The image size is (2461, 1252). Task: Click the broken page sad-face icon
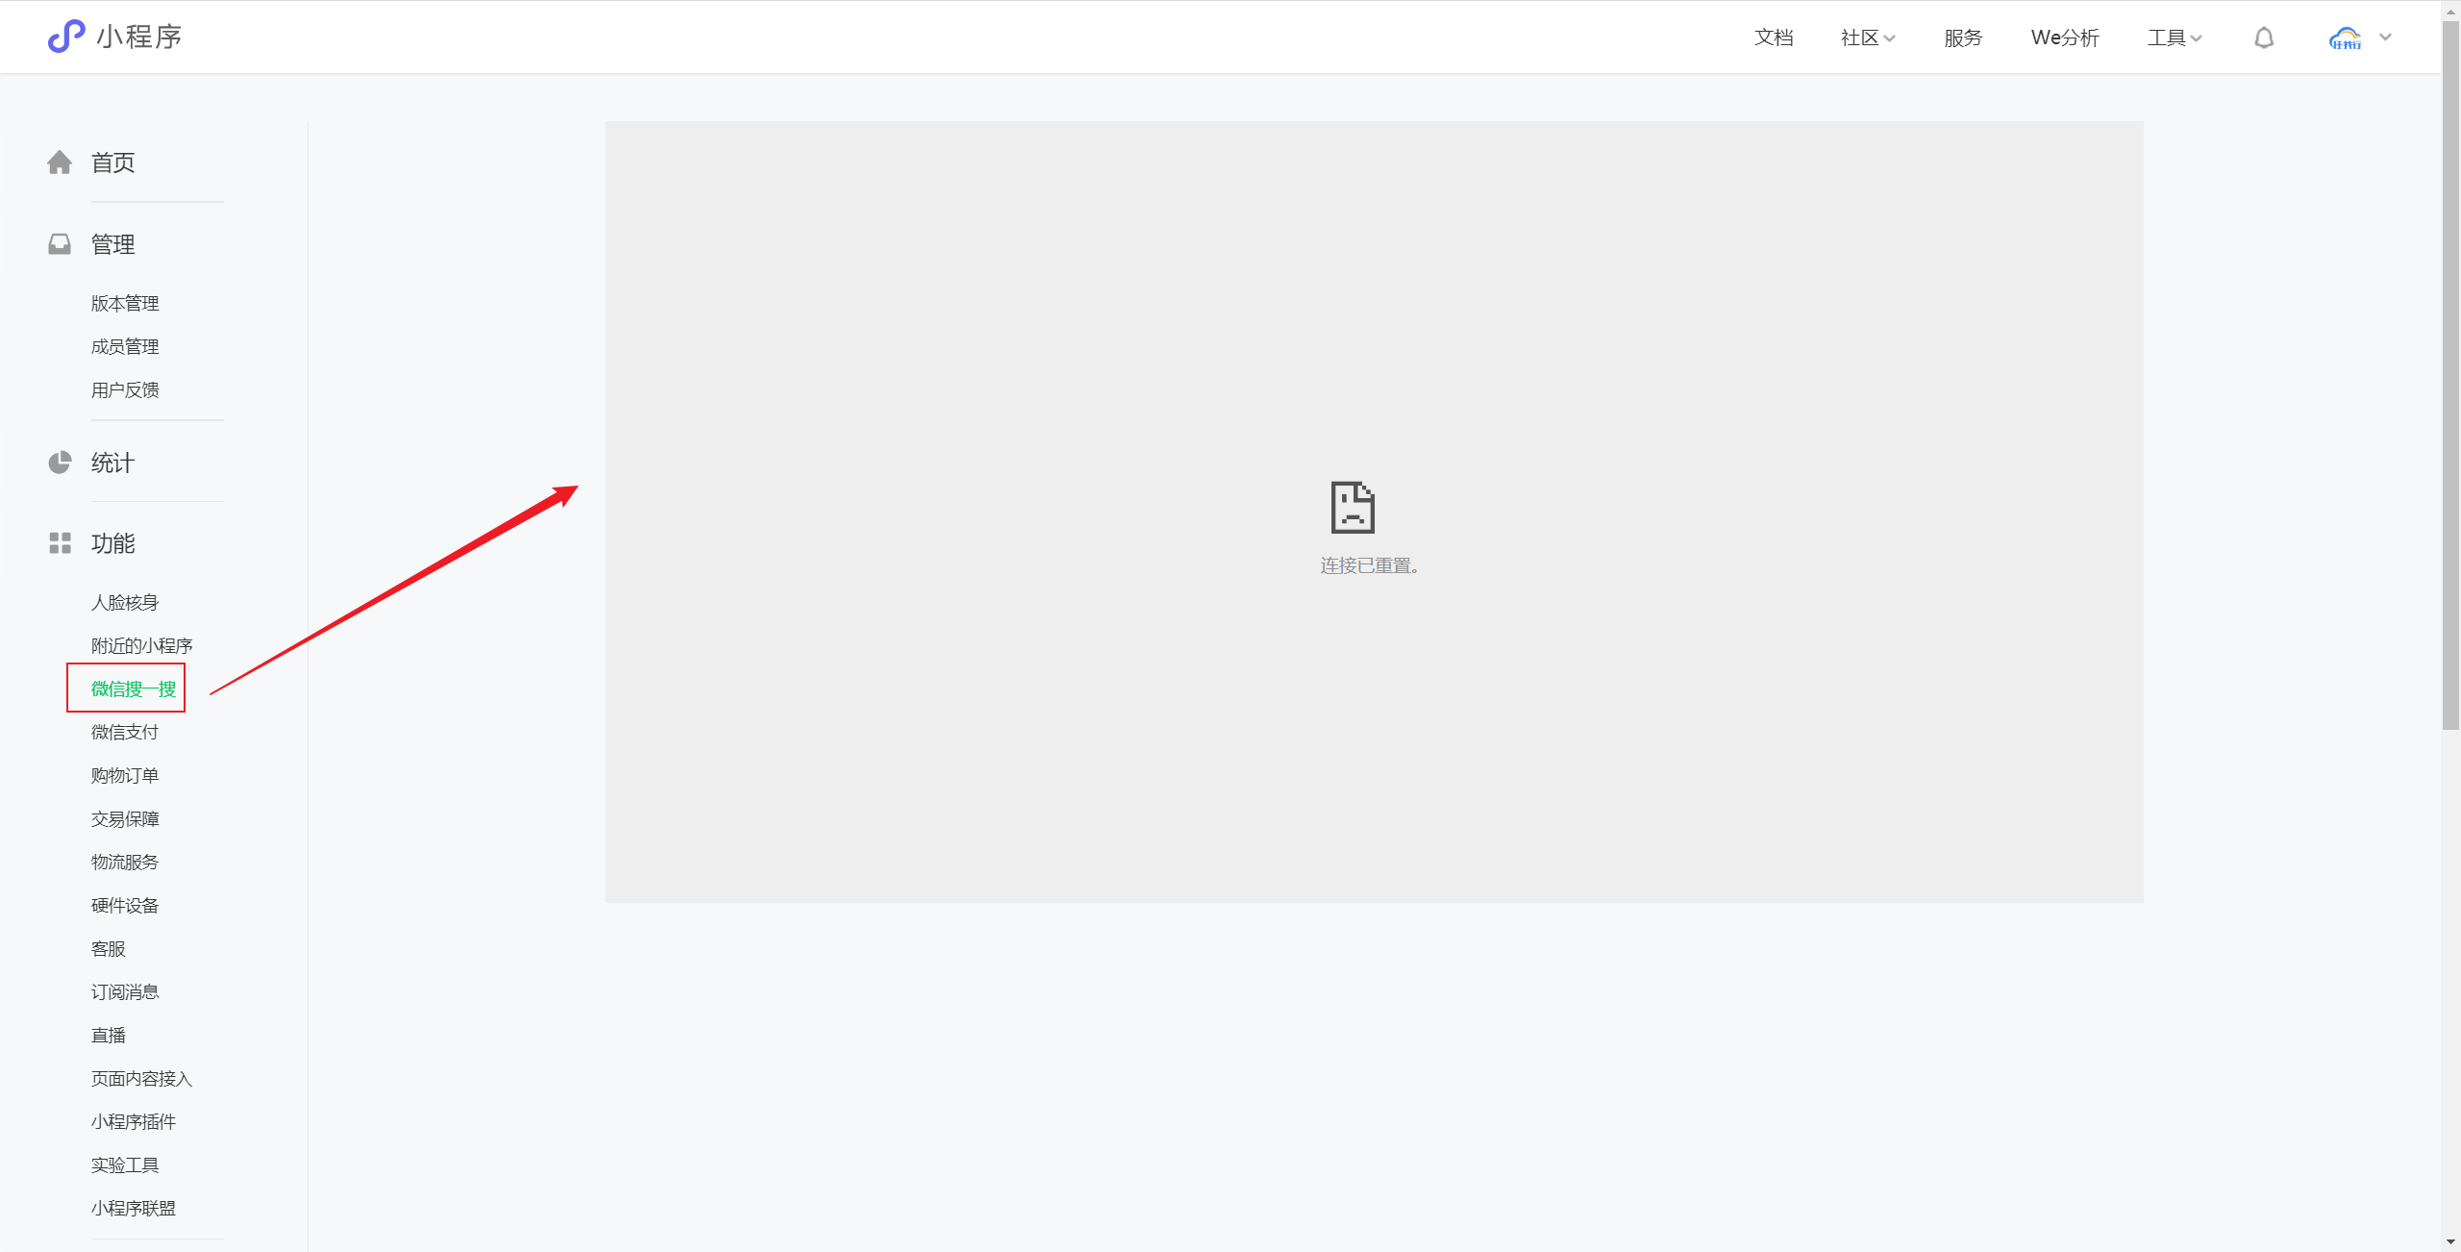(1353, 507)
